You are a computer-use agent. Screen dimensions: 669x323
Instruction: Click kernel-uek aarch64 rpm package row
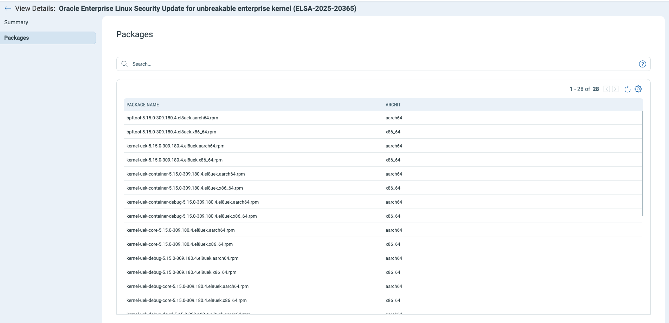pyautogui.click(x=175, y=146)
